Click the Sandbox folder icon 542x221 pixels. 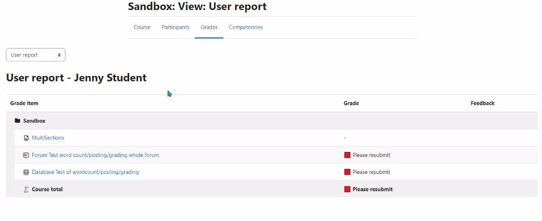pyautogui.click(x=17, y=121)
